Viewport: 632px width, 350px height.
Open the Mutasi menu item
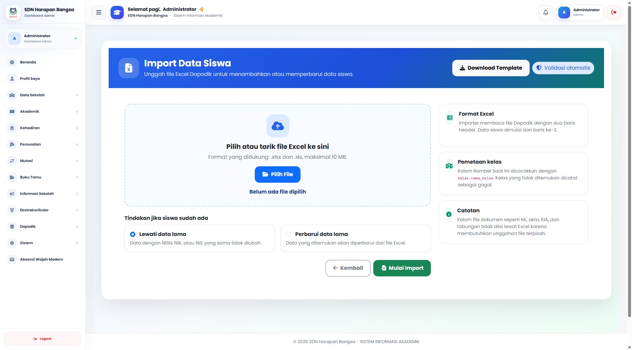[43, 161]
